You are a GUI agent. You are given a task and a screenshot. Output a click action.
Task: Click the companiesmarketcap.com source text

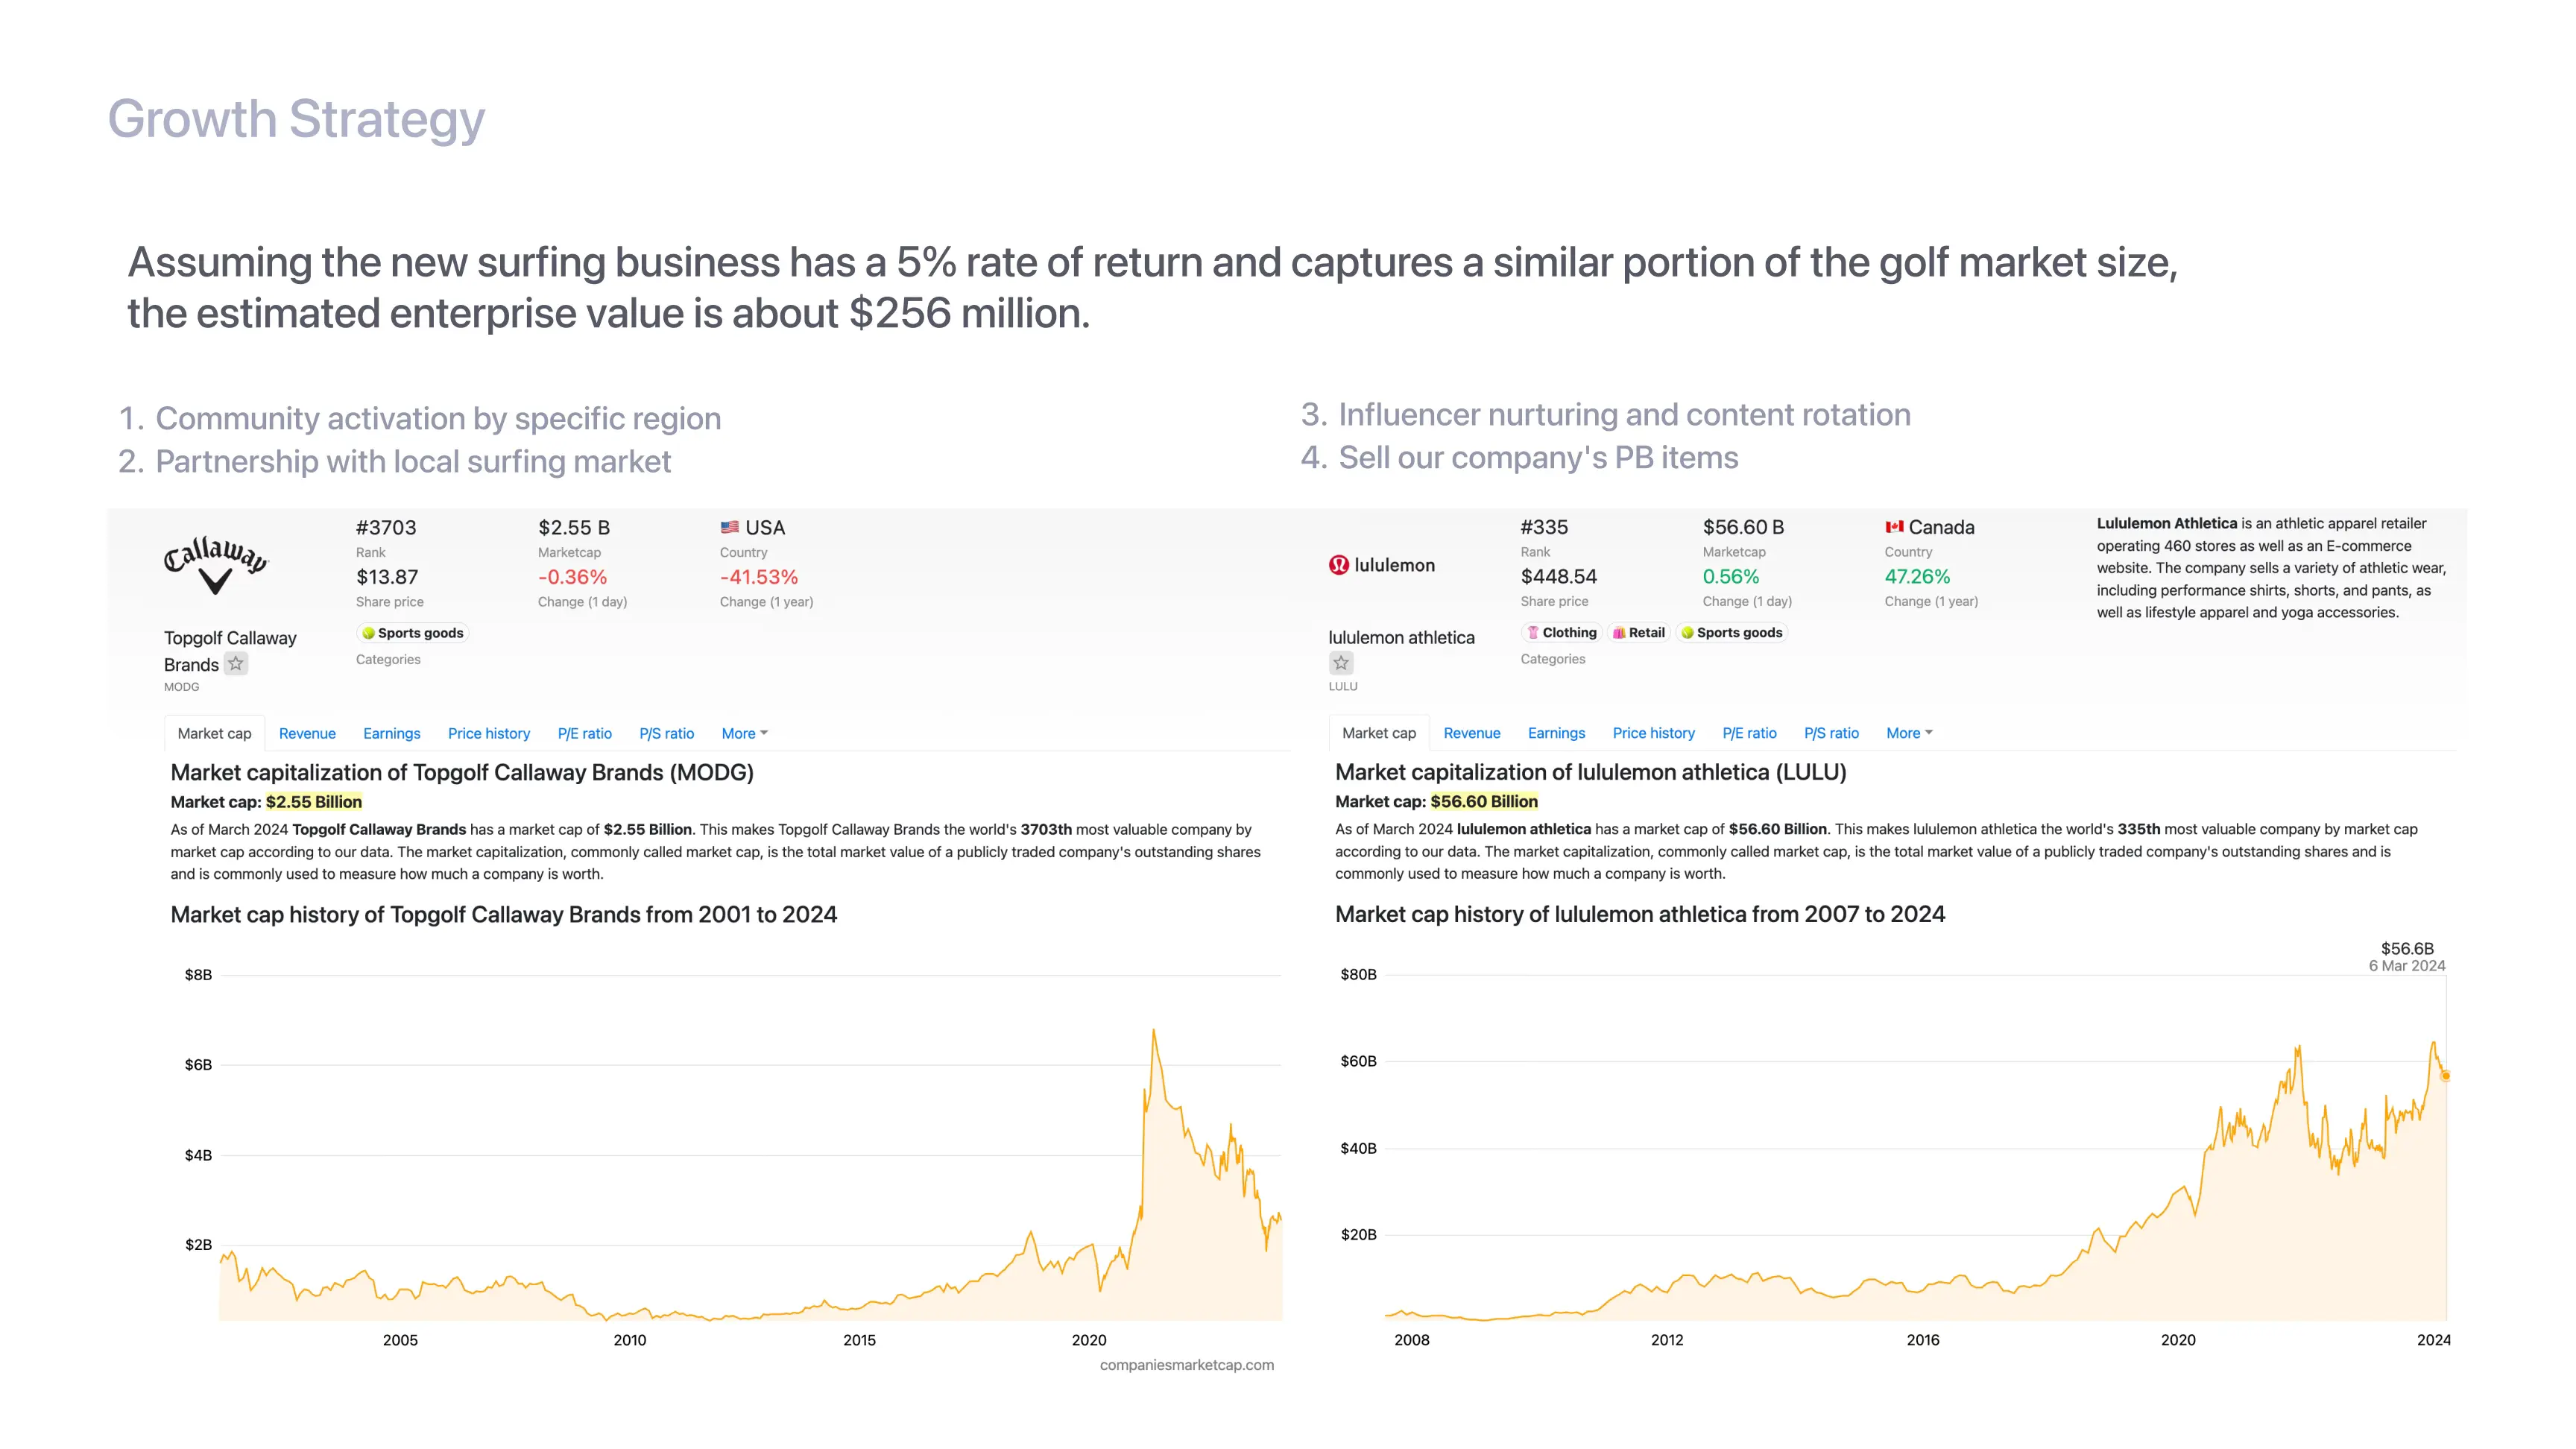tap(1186, 1365)
